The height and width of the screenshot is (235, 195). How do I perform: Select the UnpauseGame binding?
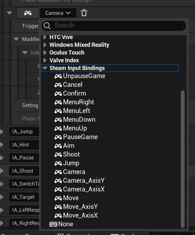pos(84,76)
